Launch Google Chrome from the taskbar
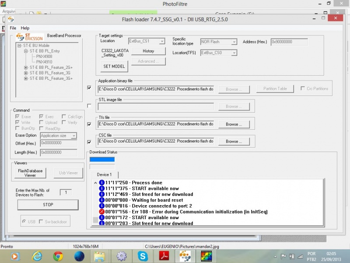Image resolution: width=350 pixels, height=263 pixels. [58, 256]
